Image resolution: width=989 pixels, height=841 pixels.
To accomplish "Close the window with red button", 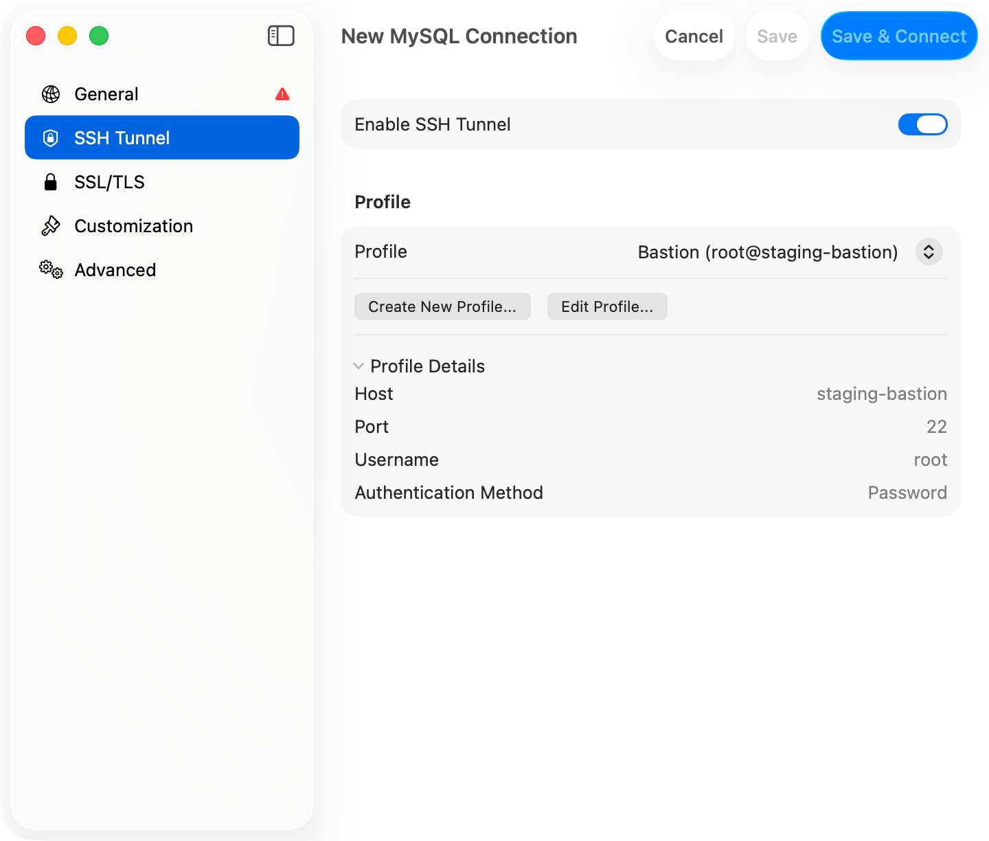I will [36, 36].
